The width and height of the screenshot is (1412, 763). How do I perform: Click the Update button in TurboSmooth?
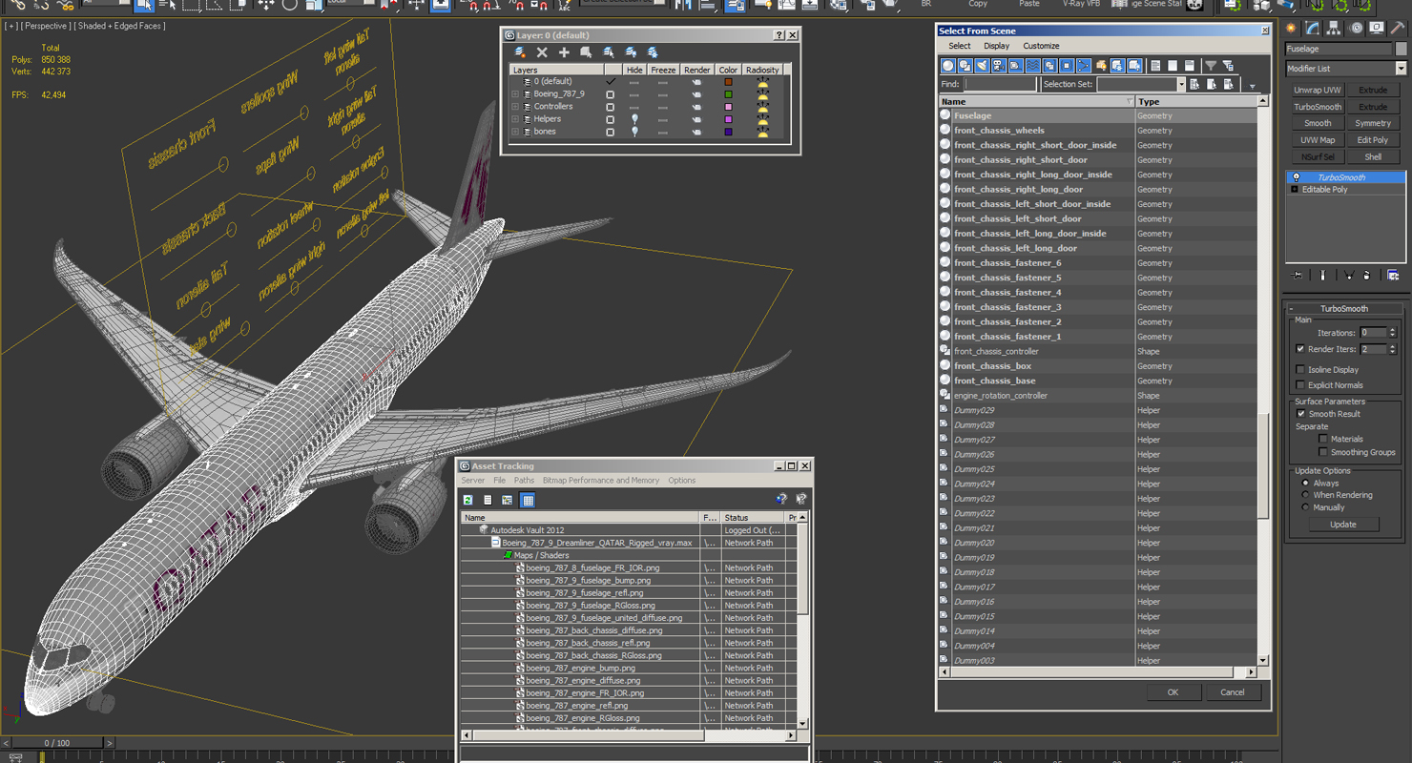point(1343,525)
